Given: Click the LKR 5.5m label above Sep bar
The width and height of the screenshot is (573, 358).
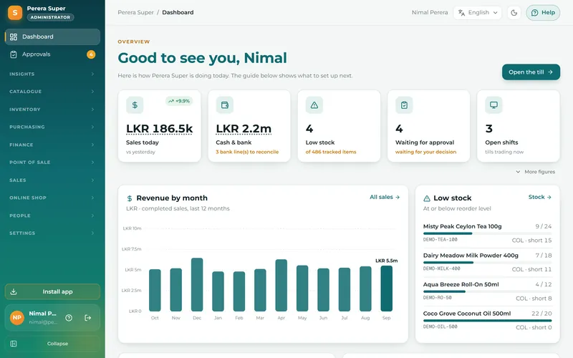Looking at the screenshot, I should (x=386, y=261).
